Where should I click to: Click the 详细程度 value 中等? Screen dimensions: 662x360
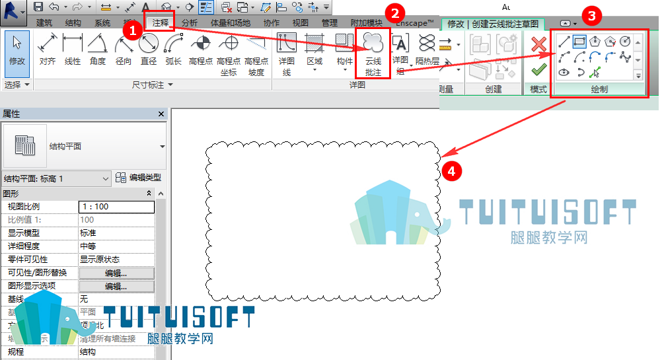116,246
